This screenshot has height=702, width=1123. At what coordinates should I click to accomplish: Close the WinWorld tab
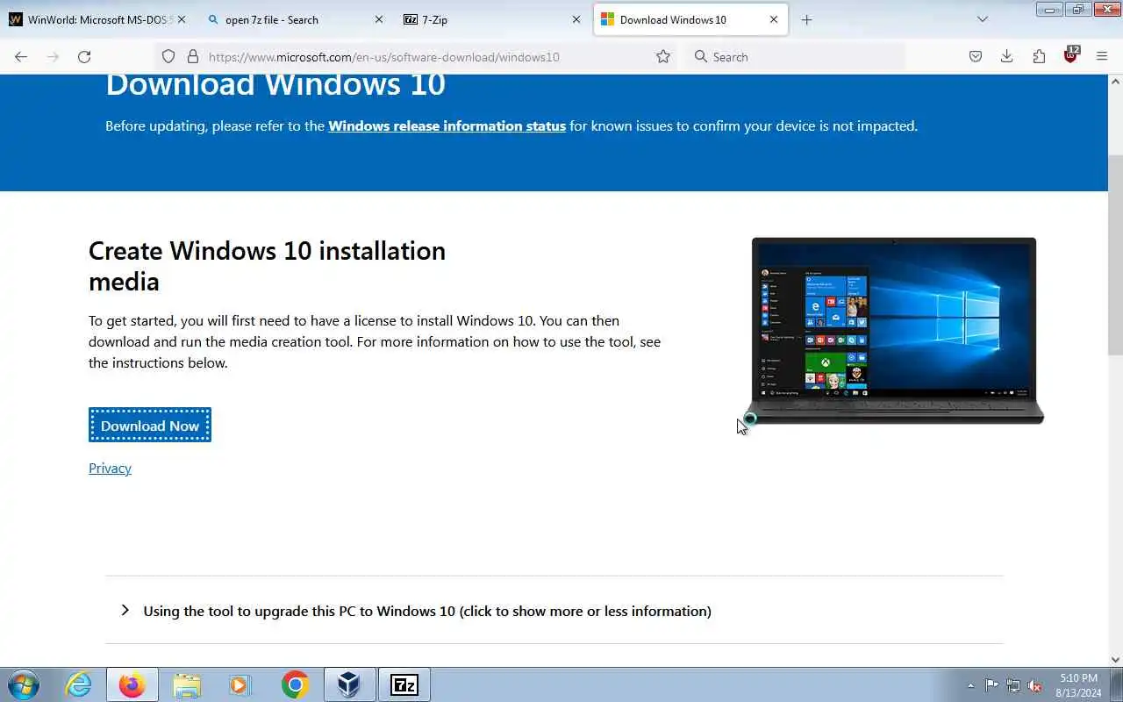182,19
